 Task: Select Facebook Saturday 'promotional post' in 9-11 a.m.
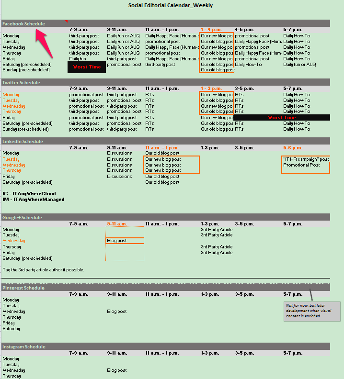pos(124,65)
